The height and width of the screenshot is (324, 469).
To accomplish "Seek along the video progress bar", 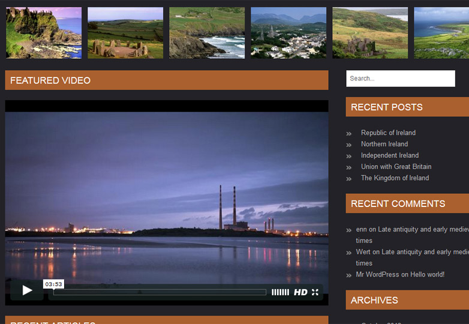I will tap(160, 292).
